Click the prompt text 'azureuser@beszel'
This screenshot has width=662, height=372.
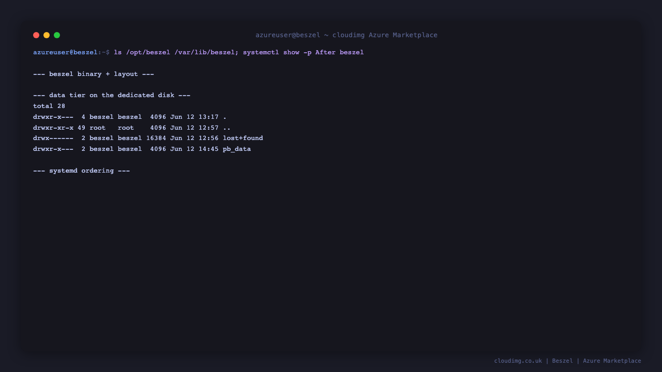[65, 52]
